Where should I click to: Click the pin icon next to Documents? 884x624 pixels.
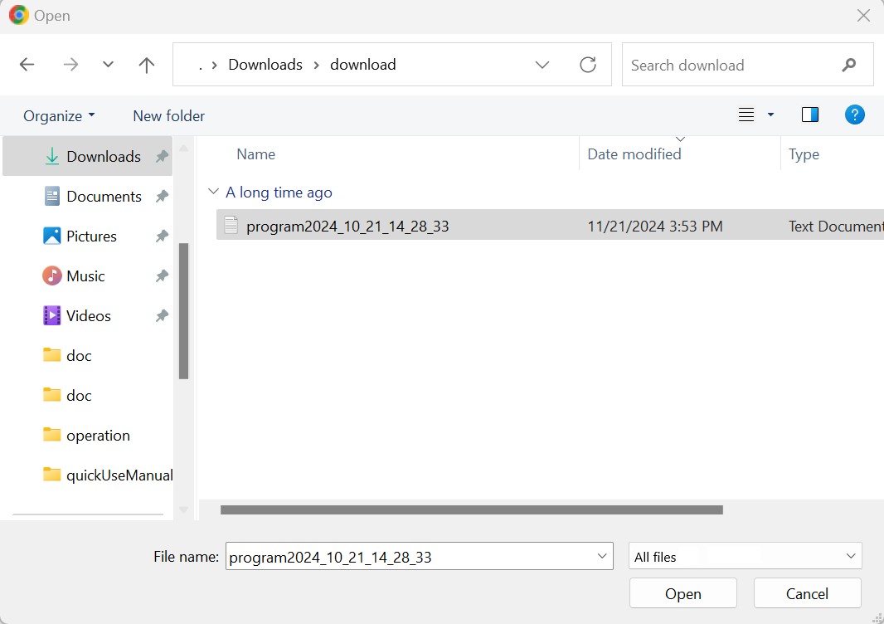coord(162,197)
